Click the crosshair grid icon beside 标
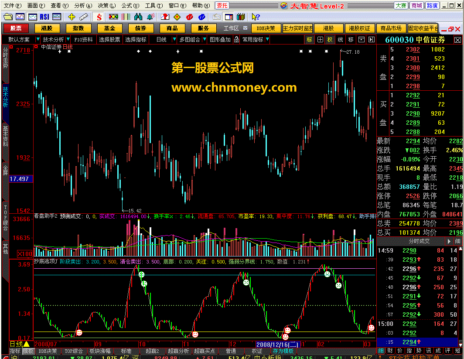Image resolution: width=464 pixels, height=359 pixels. pyautogui.click(x=320, y=39)
